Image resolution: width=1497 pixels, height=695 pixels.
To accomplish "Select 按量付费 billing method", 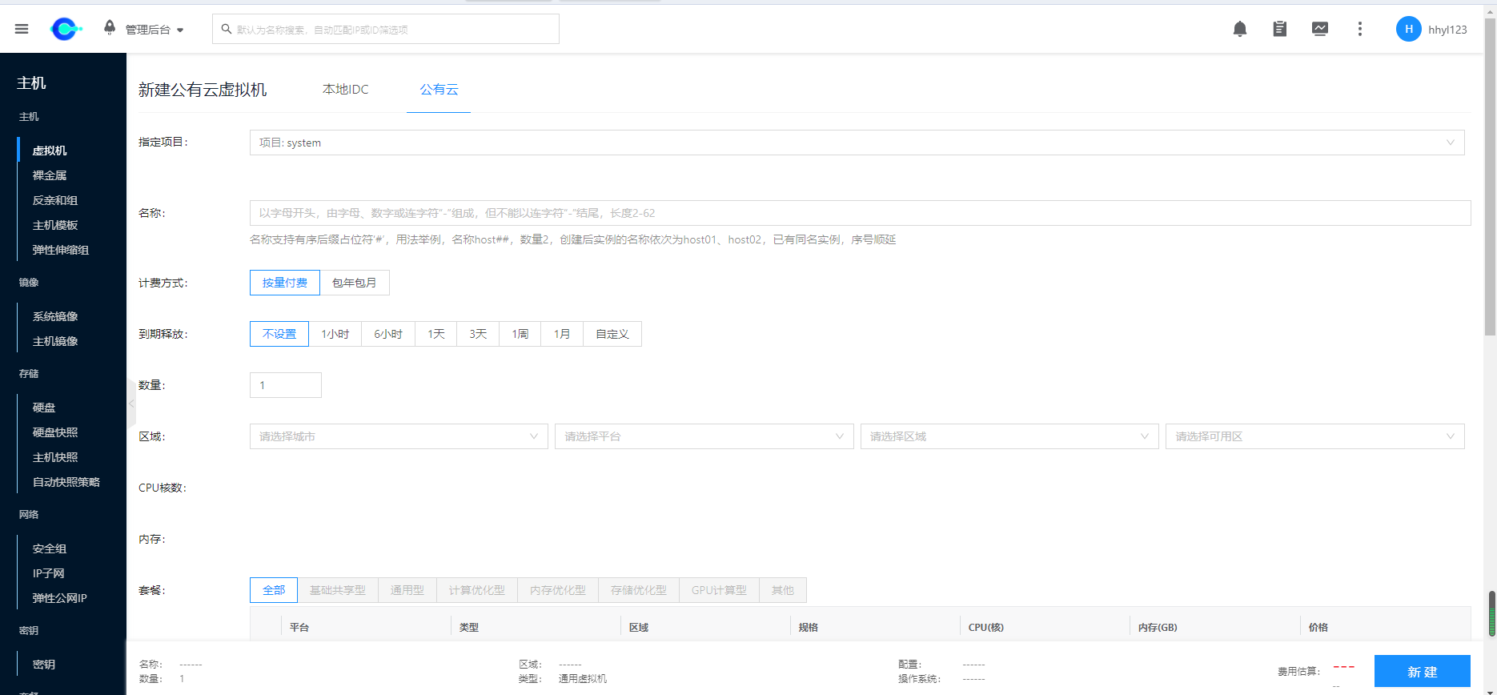I will point(285,283).
